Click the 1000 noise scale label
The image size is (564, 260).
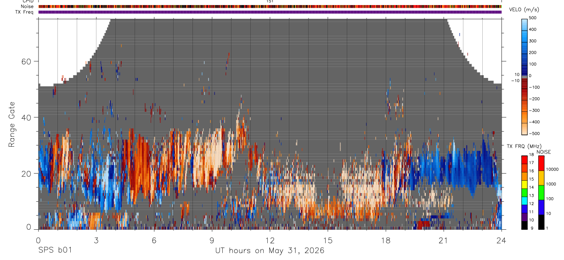coord(551,184)
